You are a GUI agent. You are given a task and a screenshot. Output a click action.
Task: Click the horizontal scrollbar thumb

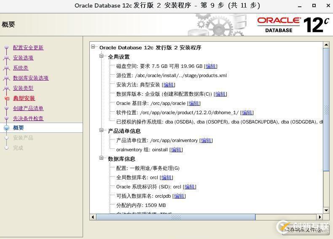[x=176, y=217]
